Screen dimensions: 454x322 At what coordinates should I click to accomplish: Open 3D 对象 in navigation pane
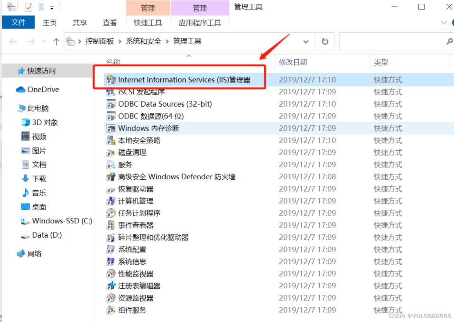click(x=45, y=122)
